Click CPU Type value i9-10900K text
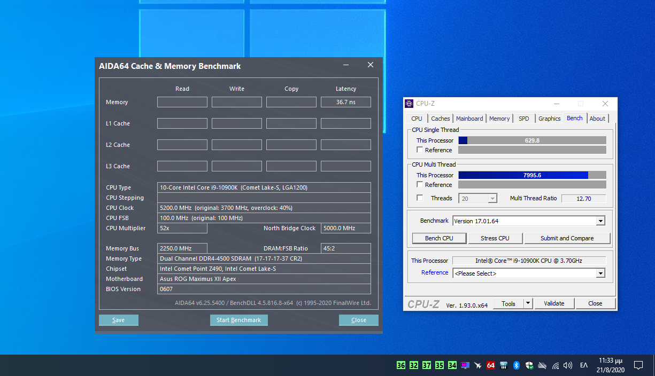Screen dimensions: 655x376 (264, 187)
